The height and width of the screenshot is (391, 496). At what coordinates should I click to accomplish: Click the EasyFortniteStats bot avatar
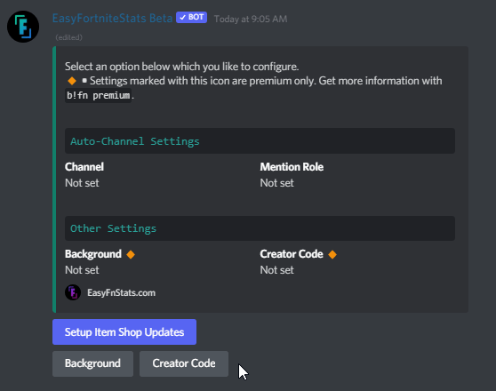pyautogui.click(x=23, y=27)
